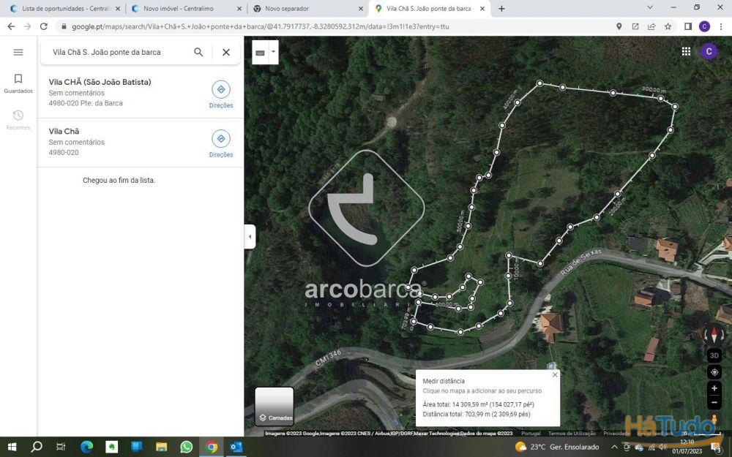
Task: Open Recentes history in the sidebar
Action: point(18,119)
